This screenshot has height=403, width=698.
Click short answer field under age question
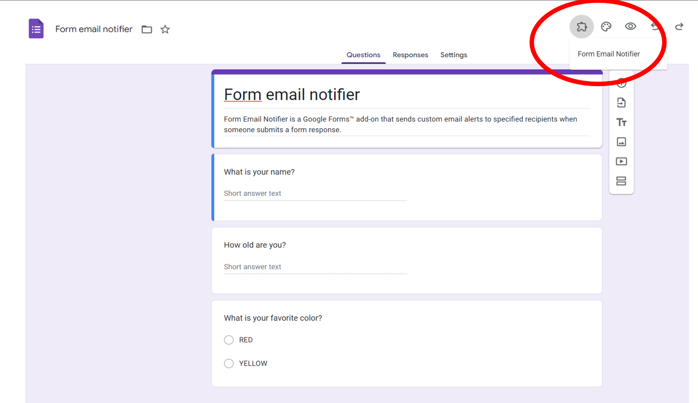pyautogui.click(x=315, y=267)
